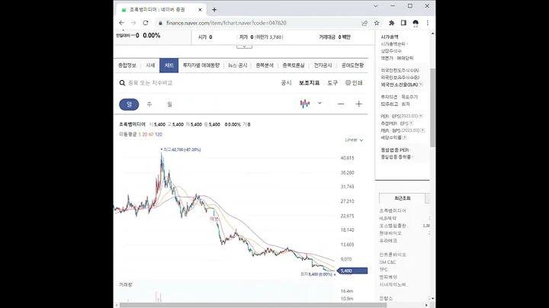Open SM C&C in recent list
This screenshot has height=308, width=549.
point(387,262)
